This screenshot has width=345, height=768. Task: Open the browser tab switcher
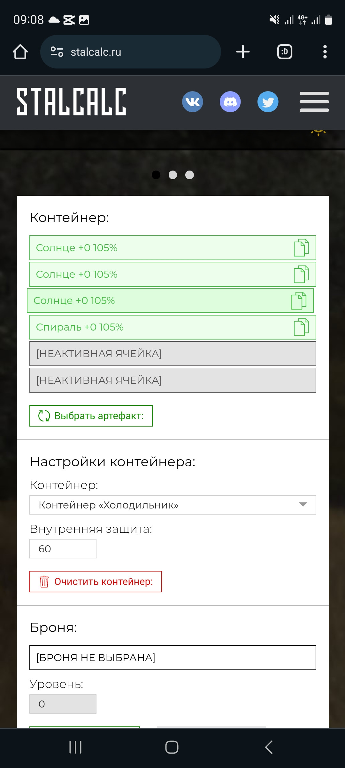coord(285,52)
